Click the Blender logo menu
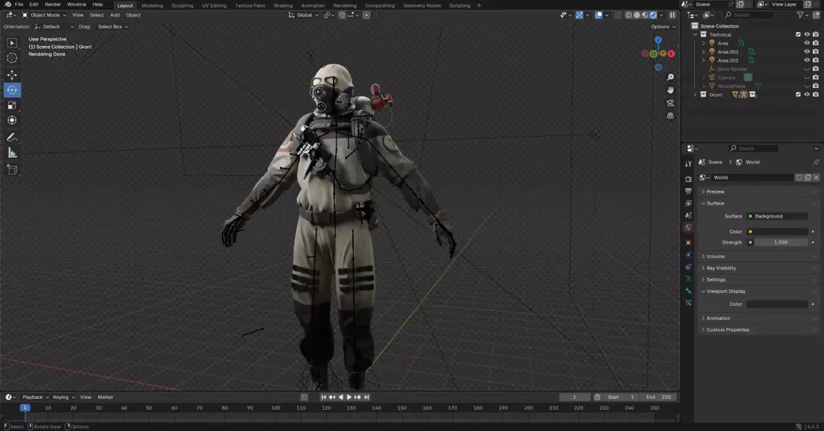The image size is (824, 431). point(8,5)
